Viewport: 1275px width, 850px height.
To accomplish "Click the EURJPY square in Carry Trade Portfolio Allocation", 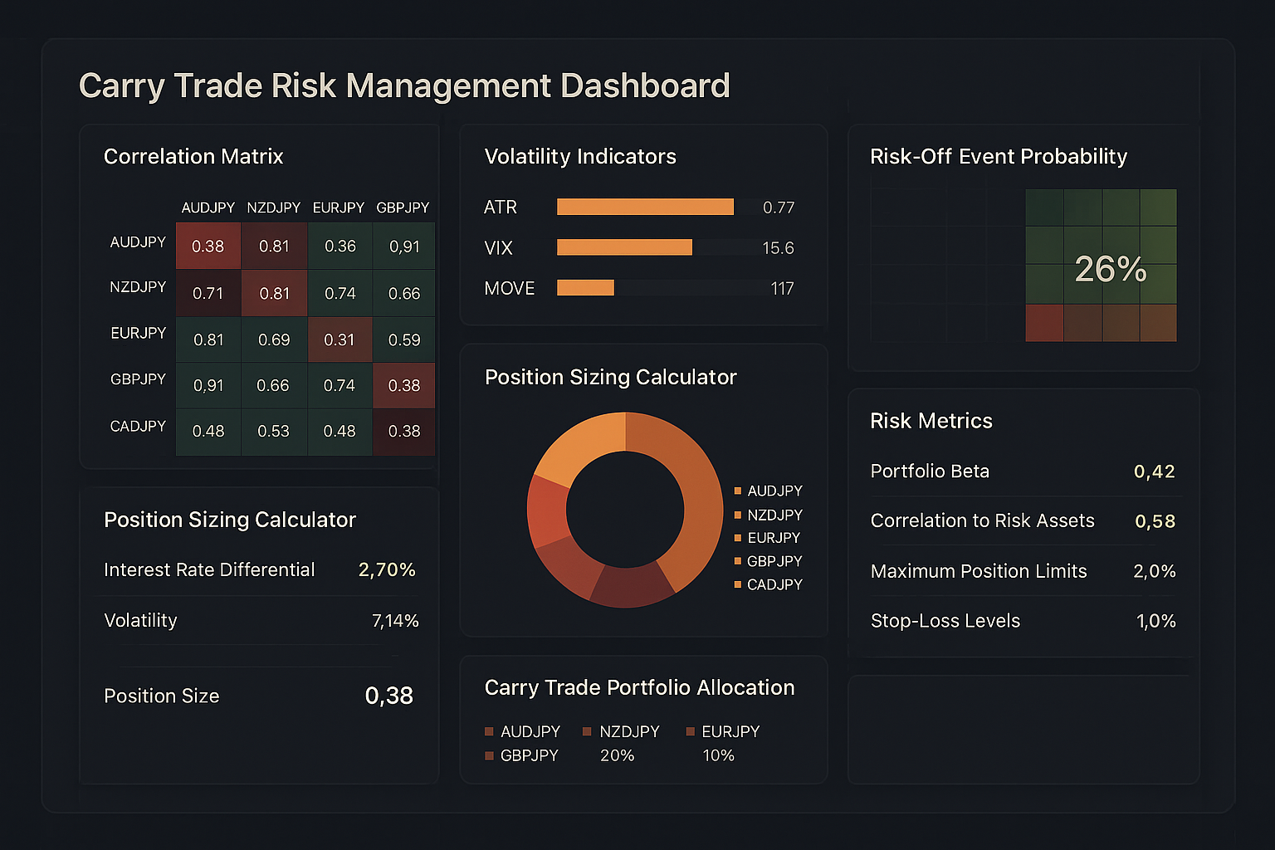I will 690,732.
